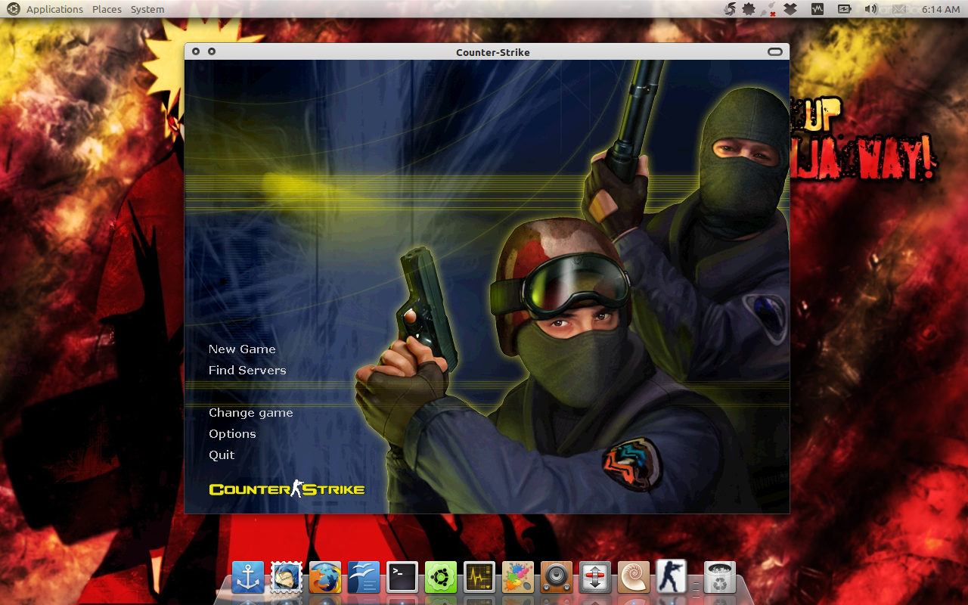The image size is (968, 605).
Task: Open the nautilus shell file manager icon
Action: [x=634, y=577]
